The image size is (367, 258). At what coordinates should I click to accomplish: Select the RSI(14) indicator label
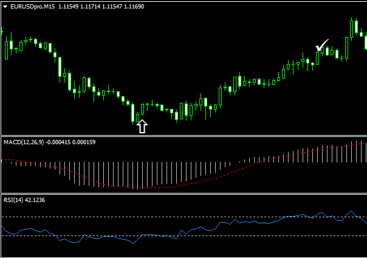(x=16, y=200)
